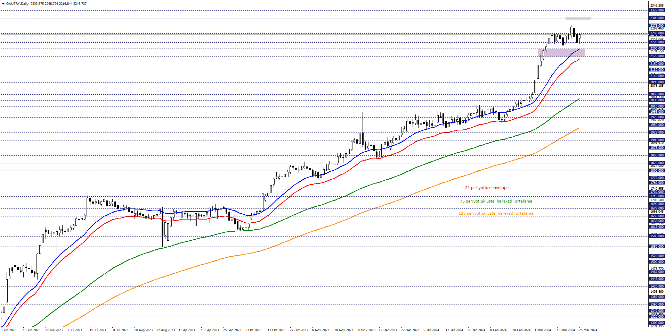This screenshot has height=334, width=666.
Task: Click the gray resistance rectangle near 2300
Action: pos(578,18)
